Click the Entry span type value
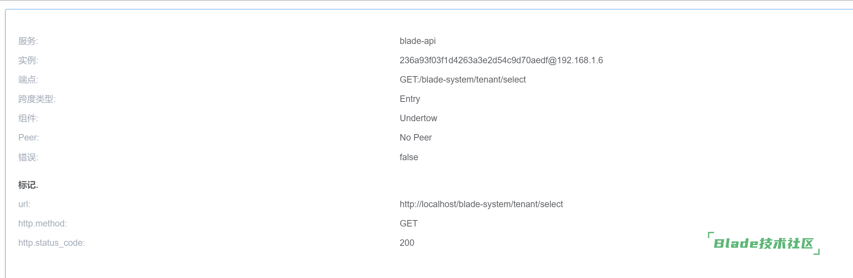This screenshot has width=853, height=278. point(410,99)
